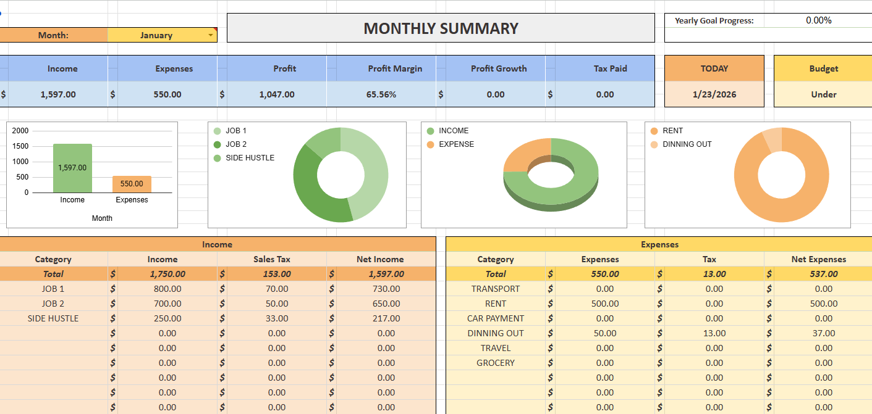This screenshot has height=414, width=872.
Task: Click the SIDE HUSTLE legend color dot
Action: pyautogui.click(x=217, y=158)
